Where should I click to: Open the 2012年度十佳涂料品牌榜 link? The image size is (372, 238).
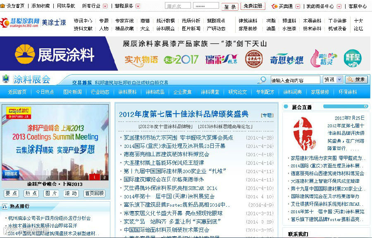click(x=166, y=126)
